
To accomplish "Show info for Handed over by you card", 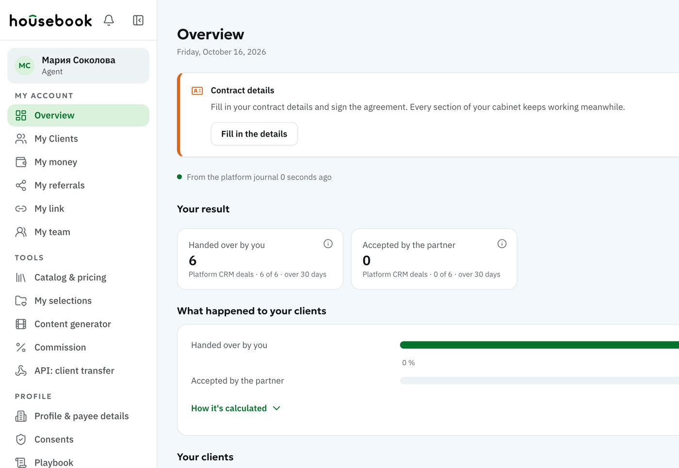I will point(328,244).
